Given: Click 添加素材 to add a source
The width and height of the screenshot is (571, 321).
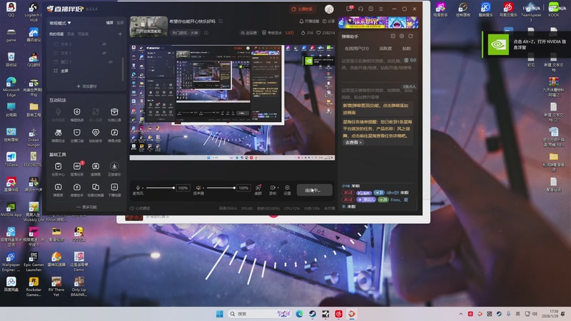Looking at the screenshot, I should [86, 86].
